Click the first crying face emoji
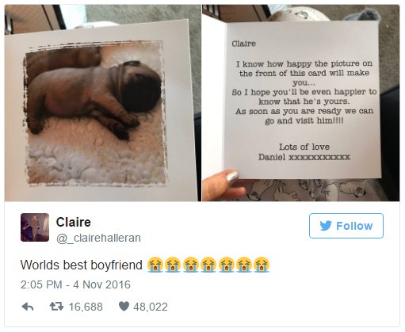This screenshot has height=332, width=405. (155, 265)
